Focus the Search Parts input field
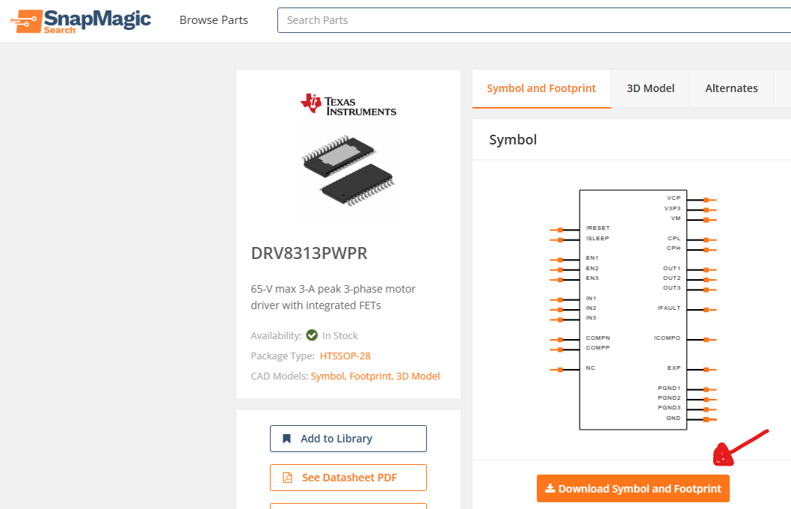 click(535, 20)
